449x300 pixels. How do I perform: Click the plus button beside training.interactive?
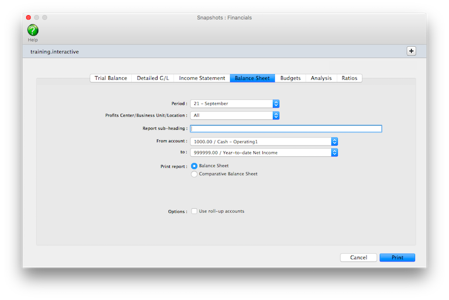[411, 51]
